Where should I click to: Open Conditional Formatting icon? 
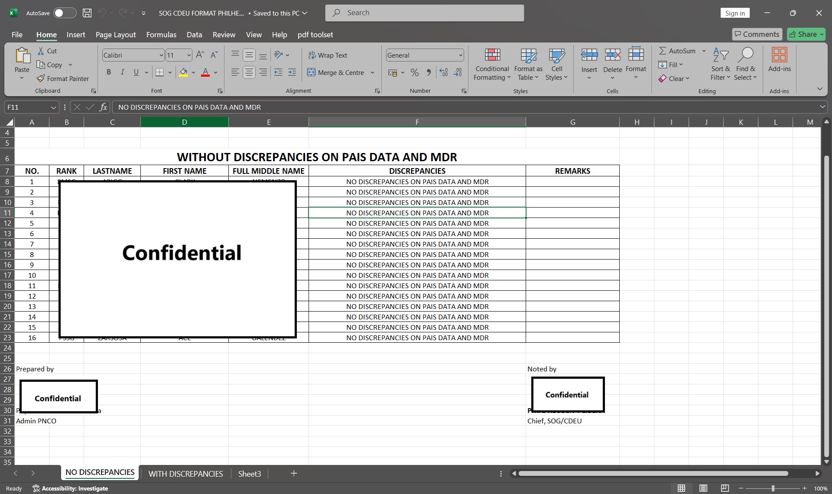[492, 55]
